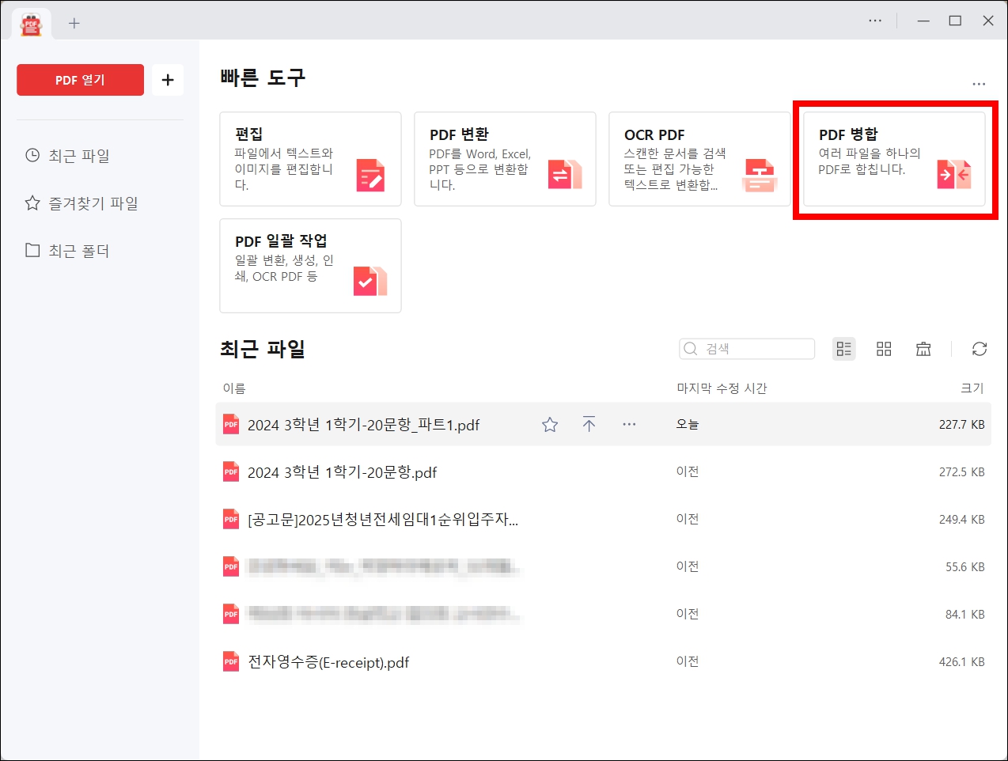Open more options beside 빠른 도구 heading
Screen dimensions: 1008x761
(x=980, y=83)
